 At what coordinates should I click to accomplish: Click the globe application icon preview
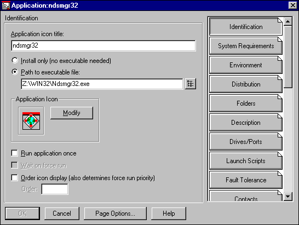click(x=31, y=120)
